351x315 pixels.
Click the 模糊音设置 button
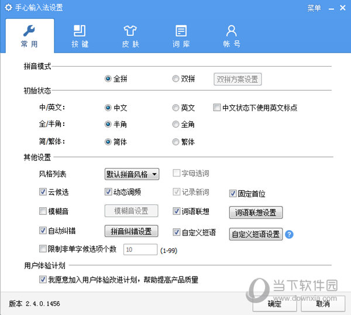click(x=132, y=211)
